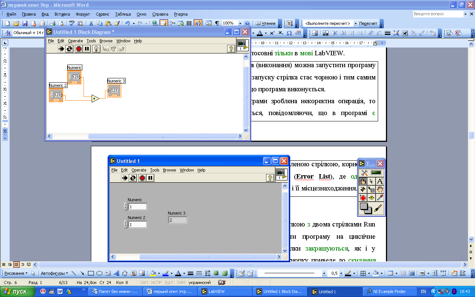Click Word Insert Symbol omega icon
Image resolution: width=475 pixels, height=297 pixels.
pos(289,33)
